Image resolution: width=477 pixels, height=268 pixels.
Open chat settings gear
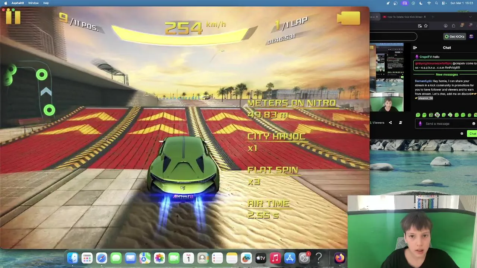click(462, 134)
